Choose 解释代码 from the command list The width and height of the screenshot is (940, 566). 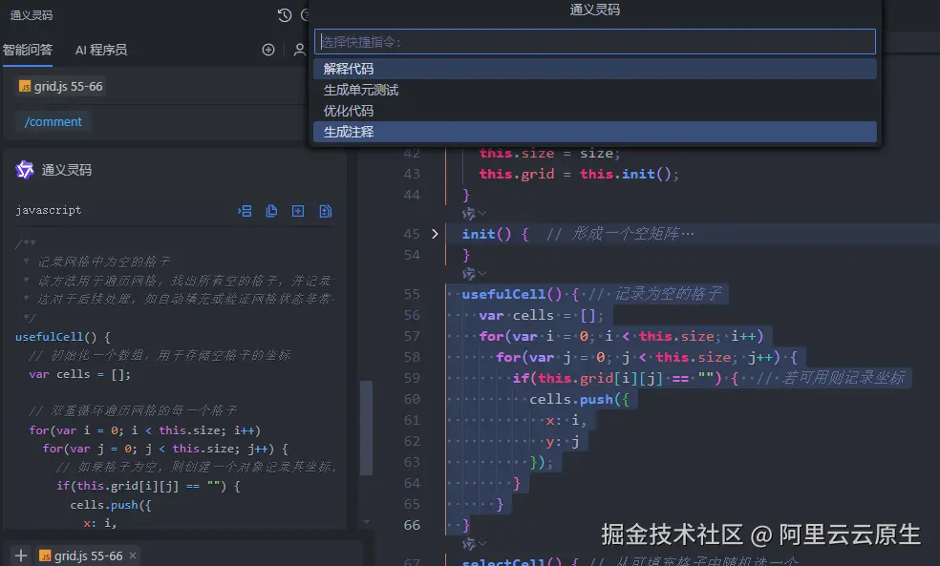click(x=595, y=69)
